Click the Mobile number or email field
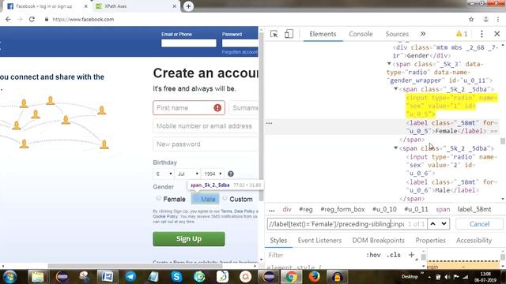 (206, 126)
